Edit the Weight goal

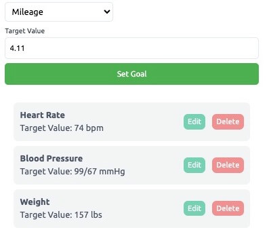click(194, 208)
